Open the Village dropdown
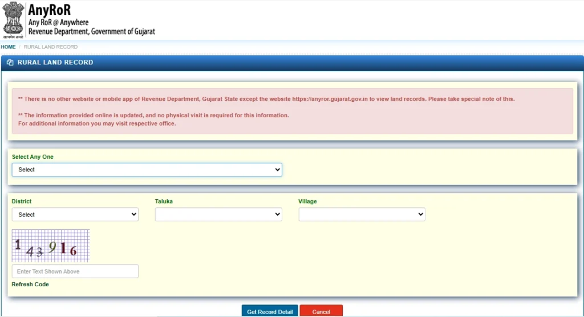 click(x=362, y=215)
